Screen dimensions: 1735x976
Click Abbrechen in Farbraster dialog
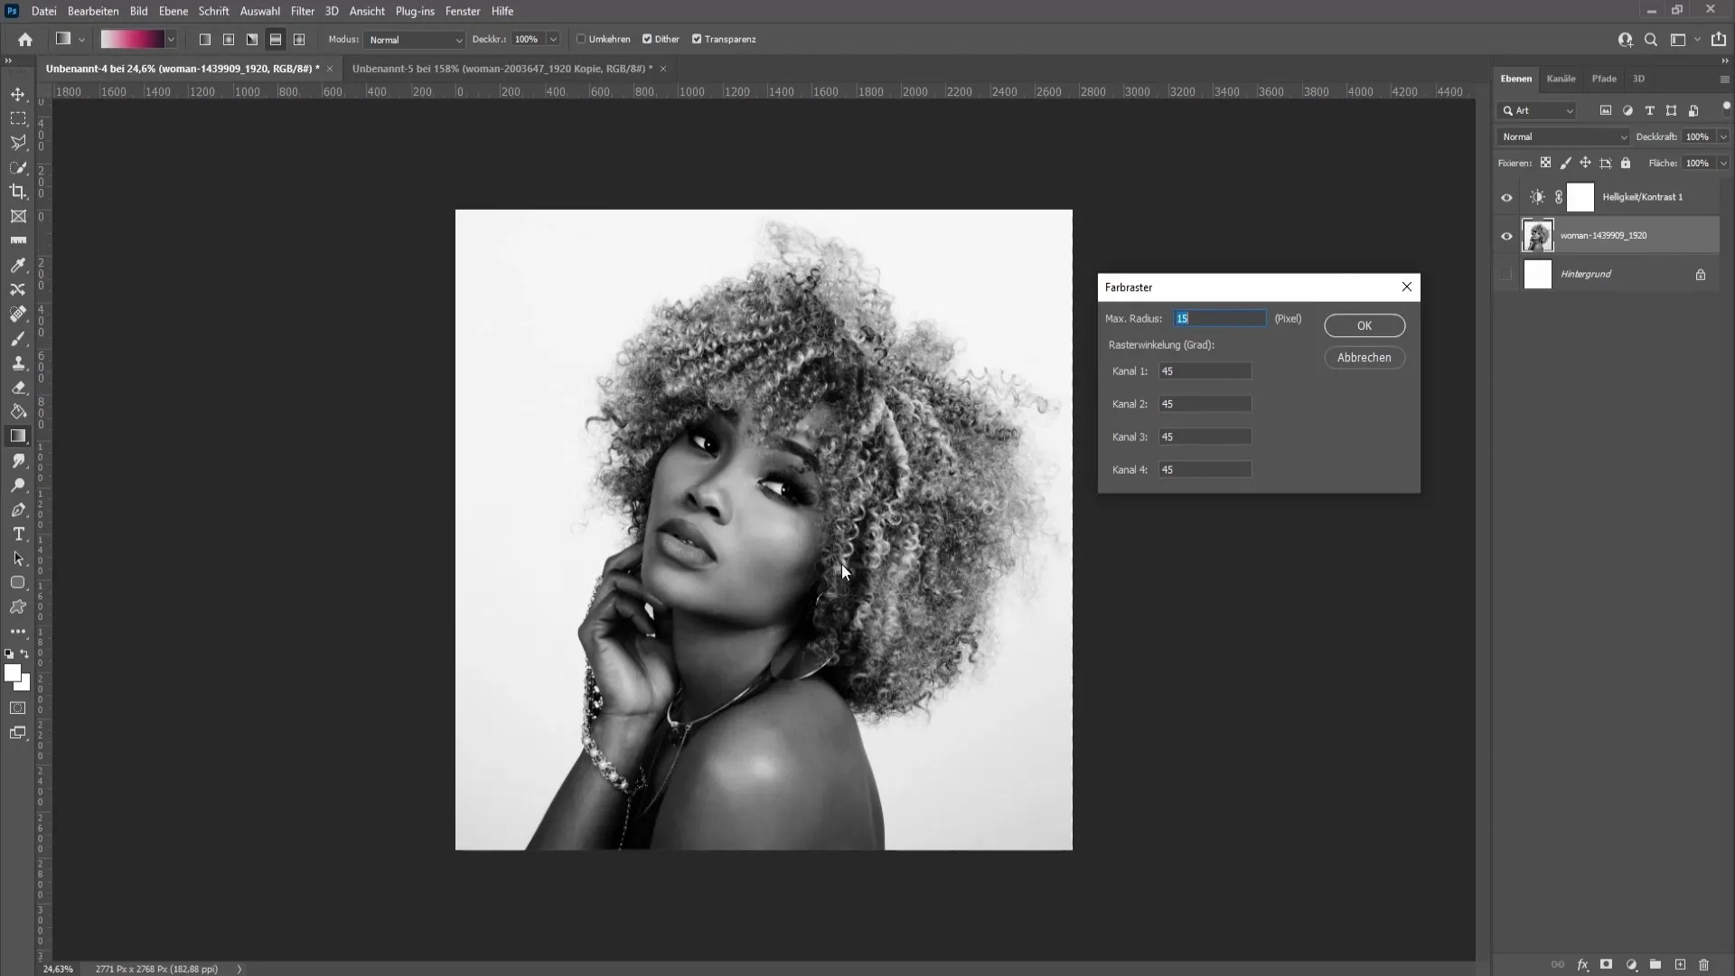coord(1364,358)
